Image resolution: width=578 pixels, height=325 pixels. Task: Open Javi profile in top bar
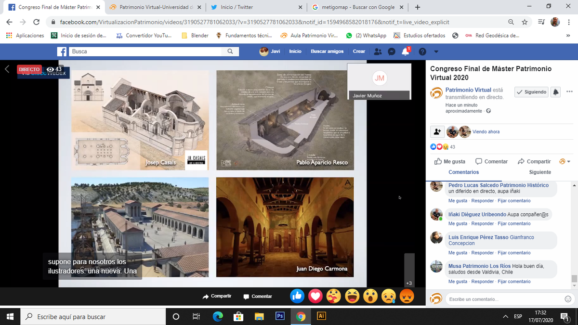(x=270, y=52)
